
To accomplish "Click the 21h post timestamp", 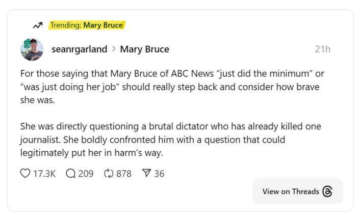I will click(x=322, y=49).
